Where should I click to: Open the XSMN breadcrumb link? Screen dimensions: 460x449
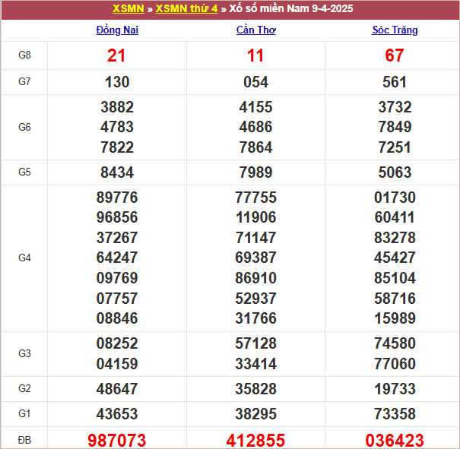tap(128, 8)
